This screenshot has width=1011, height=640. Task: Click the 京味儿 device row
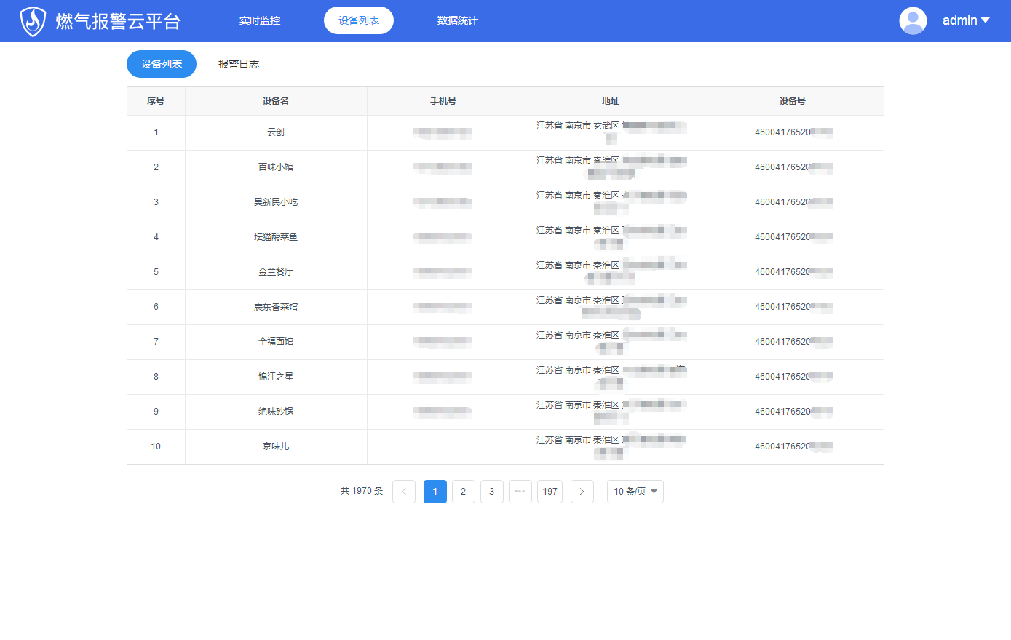276,447
